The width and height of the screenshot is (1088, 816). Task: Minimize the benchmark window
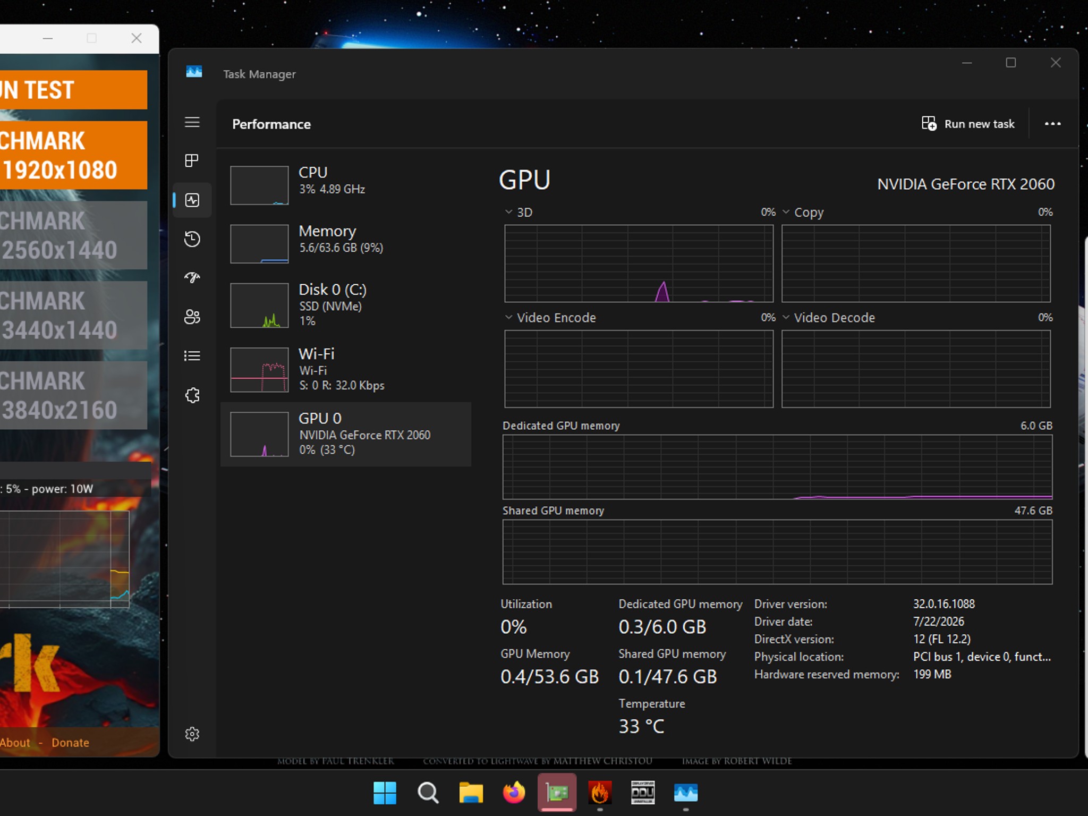(x=47, y=38)
